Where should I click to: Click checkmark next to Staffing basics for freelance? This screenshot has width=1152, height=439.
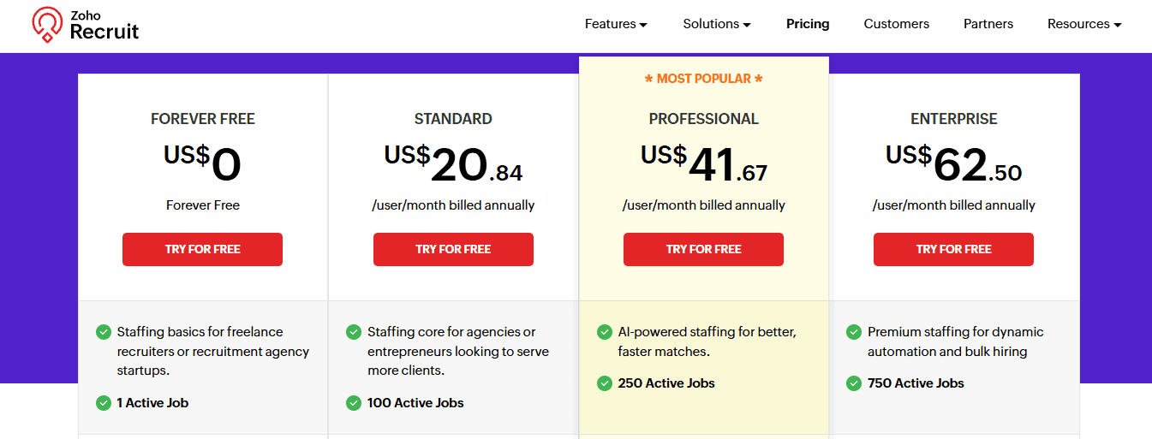pos(104,332)
